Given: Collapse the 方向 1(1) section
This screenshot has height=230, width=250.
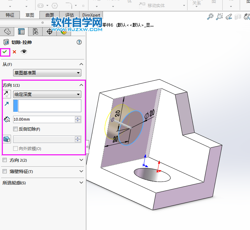Looking at the screenshot, I should [81, 85].
